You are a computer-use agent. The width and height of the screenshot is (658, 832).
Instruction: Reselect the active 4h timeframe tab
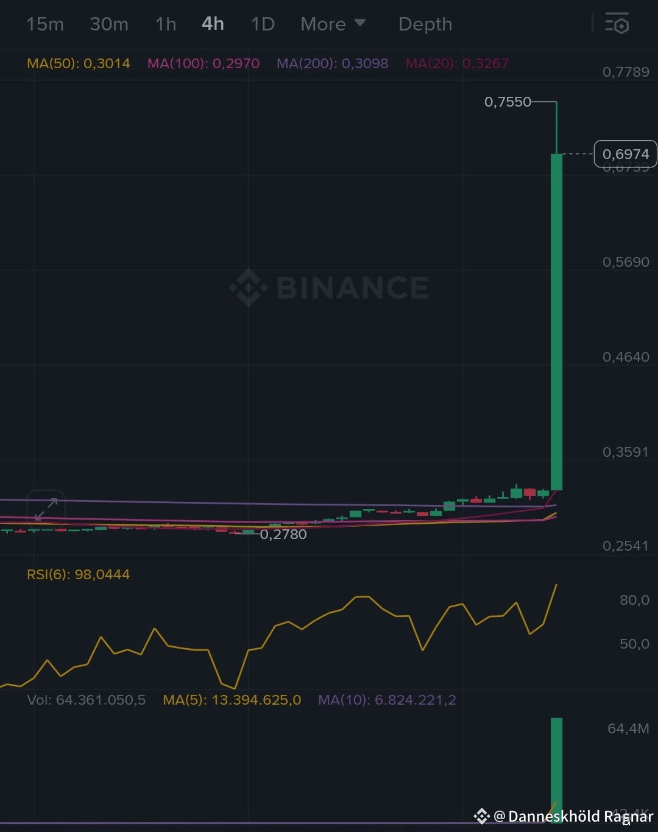(x=212, y=24)
